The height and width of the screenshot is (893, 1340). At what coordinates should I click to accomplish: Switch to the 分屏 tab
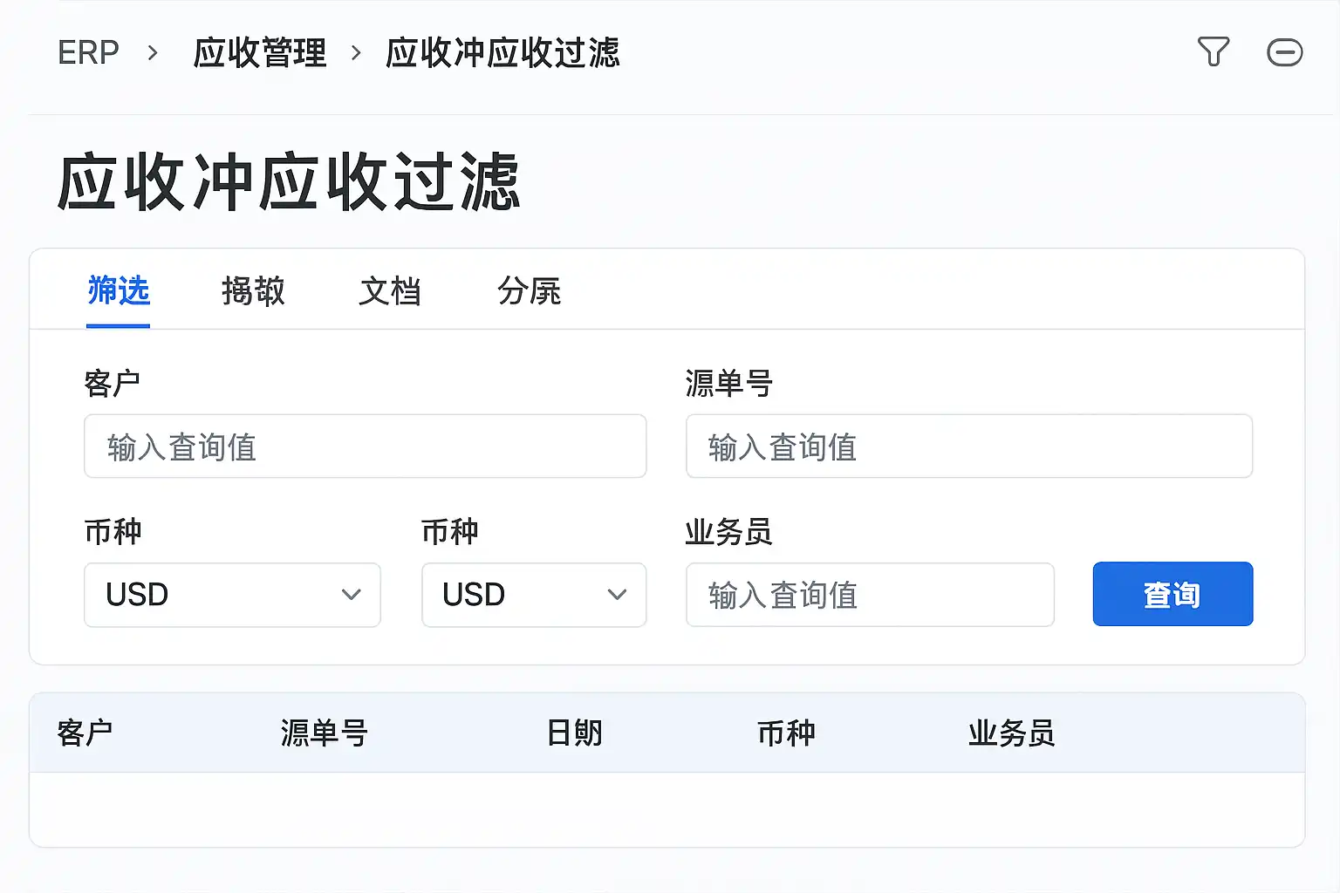pos(529,291)
